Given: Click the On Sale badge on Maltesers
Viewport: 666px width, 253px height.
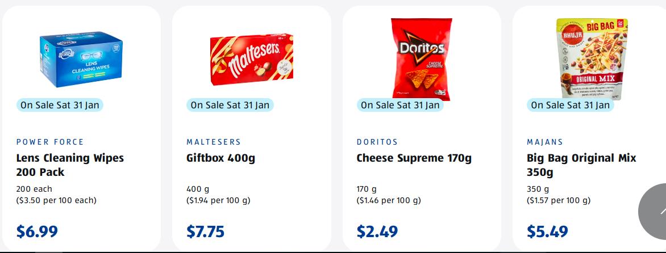Looking at the screenshot, I should [230, 105].
